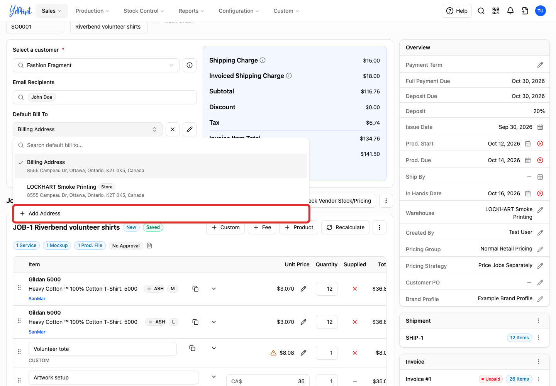Clear the Prod. Start date

pos(540,144)
